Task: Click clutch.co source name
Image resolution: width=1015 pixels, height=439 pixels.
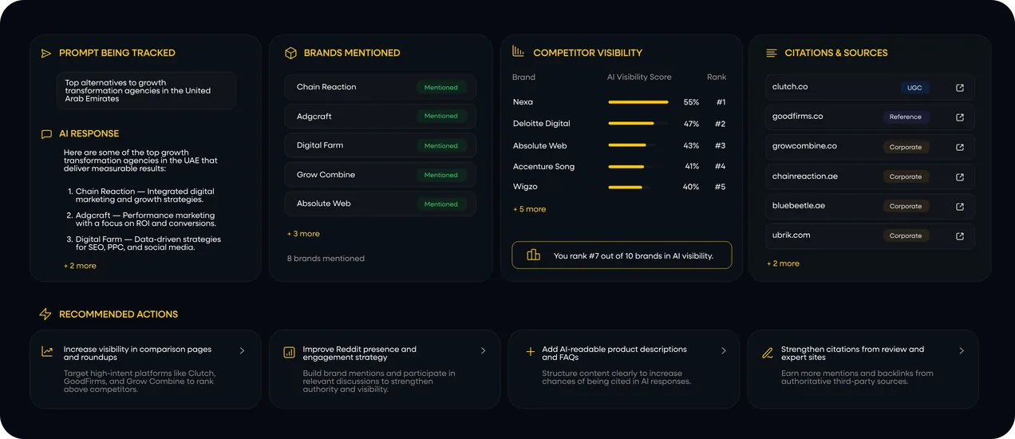Action: click(x=790, y=86)
